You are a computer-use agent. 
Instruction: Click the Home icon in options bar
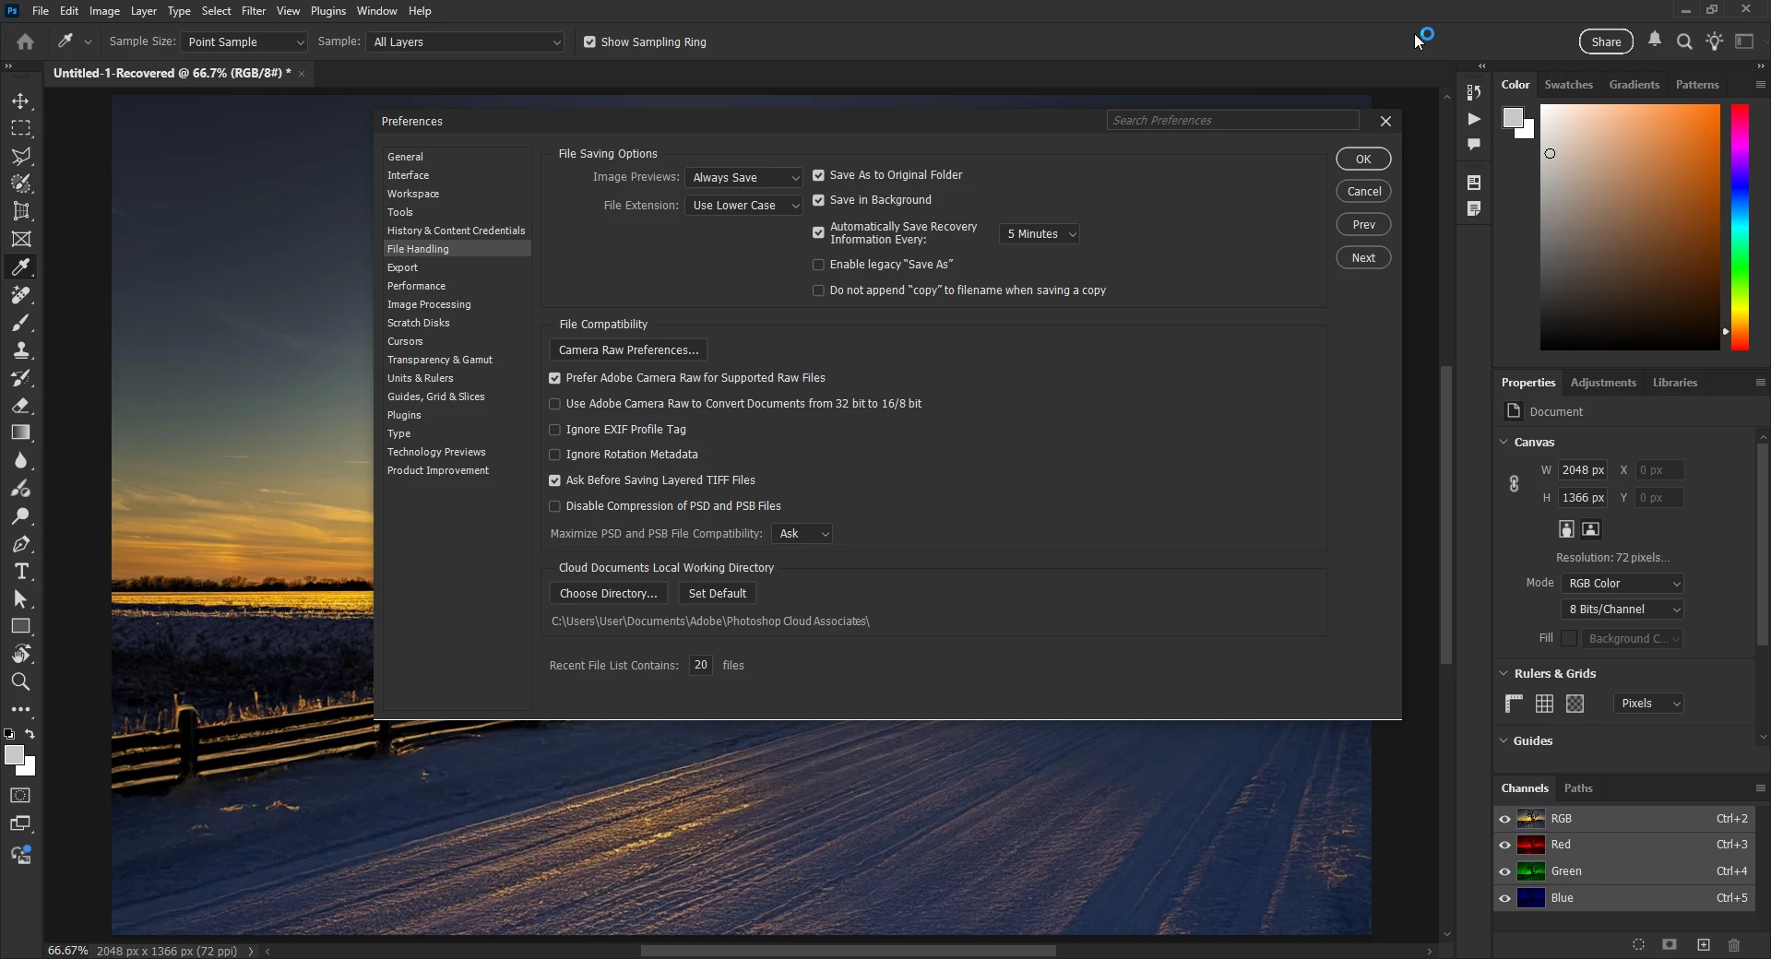pyautogui.click(x=25, y=41)
